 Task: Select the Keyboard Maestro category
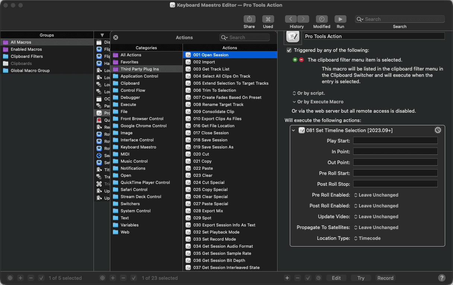pyautogui.click(x=146, y=147)
